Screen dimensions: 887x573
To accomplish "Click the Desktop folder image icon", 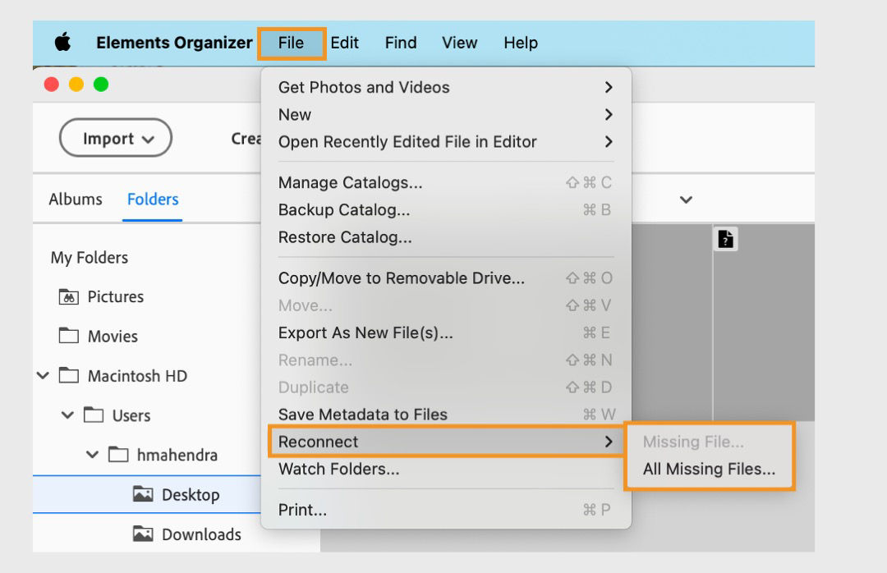I will pos(143,494).
